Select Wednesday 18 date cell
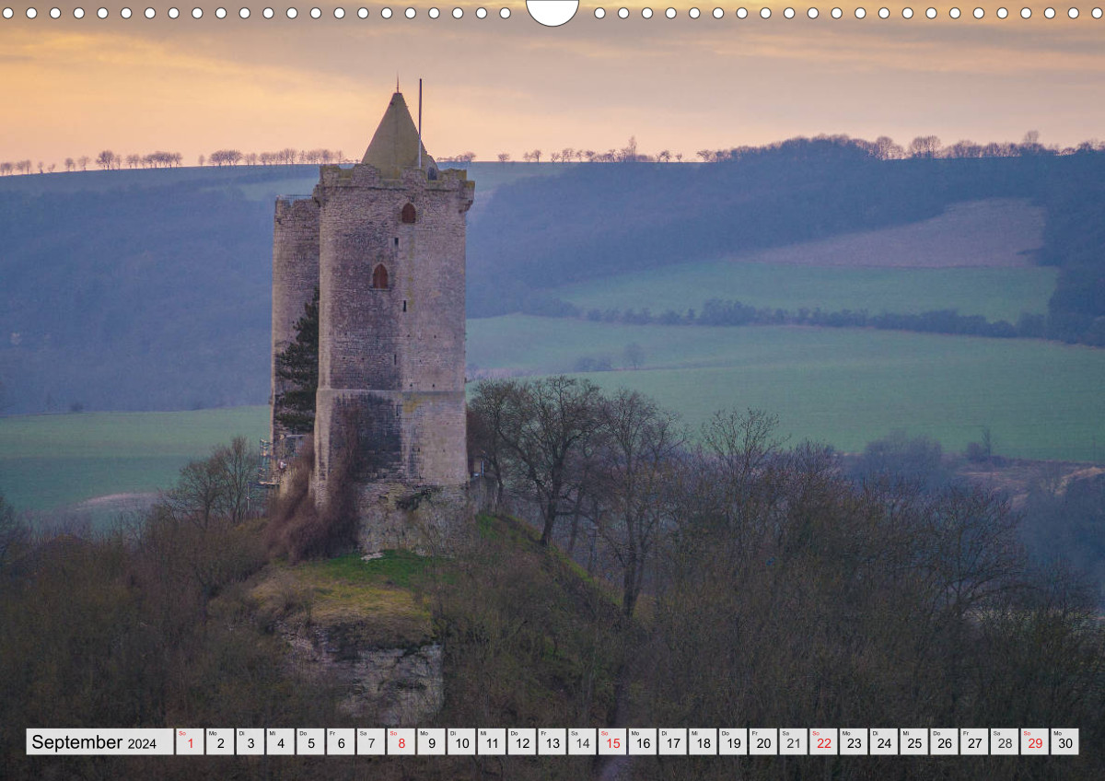 coord(703,742)
